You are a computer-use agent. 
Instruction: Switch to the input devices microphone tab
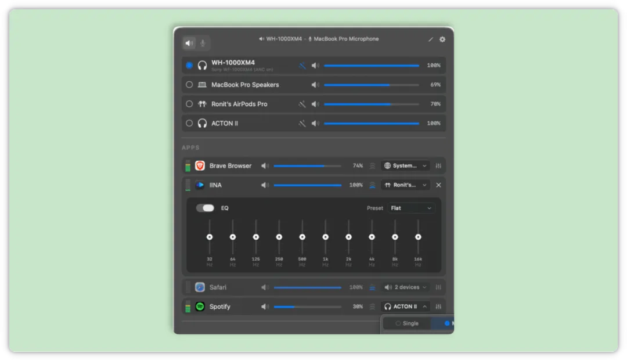[x=203, y=43]
